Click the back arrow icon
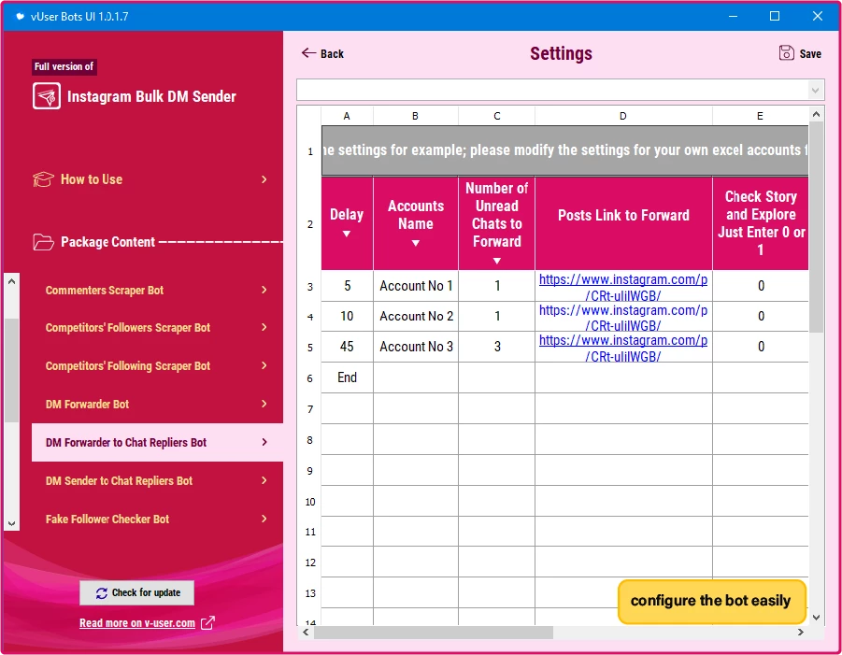The width and height of the screenshot is (842, 655). 308,52
